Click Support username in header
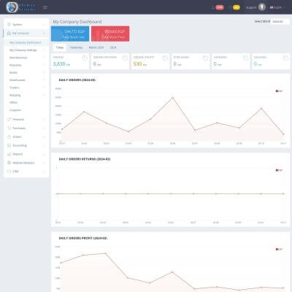The height and width of the screenshot is (292, 292). (x=251, y=7)
